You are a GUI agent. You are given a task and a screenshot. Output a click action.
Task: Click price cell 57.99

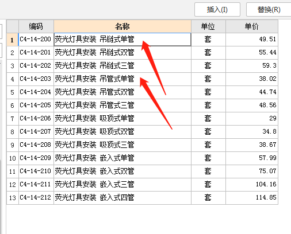point(252,158)
